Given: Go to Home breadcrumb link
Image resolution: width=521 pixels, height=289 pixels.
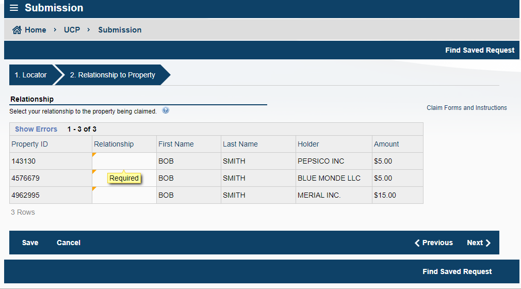Looking at the screenshot, I should [35, 30].
